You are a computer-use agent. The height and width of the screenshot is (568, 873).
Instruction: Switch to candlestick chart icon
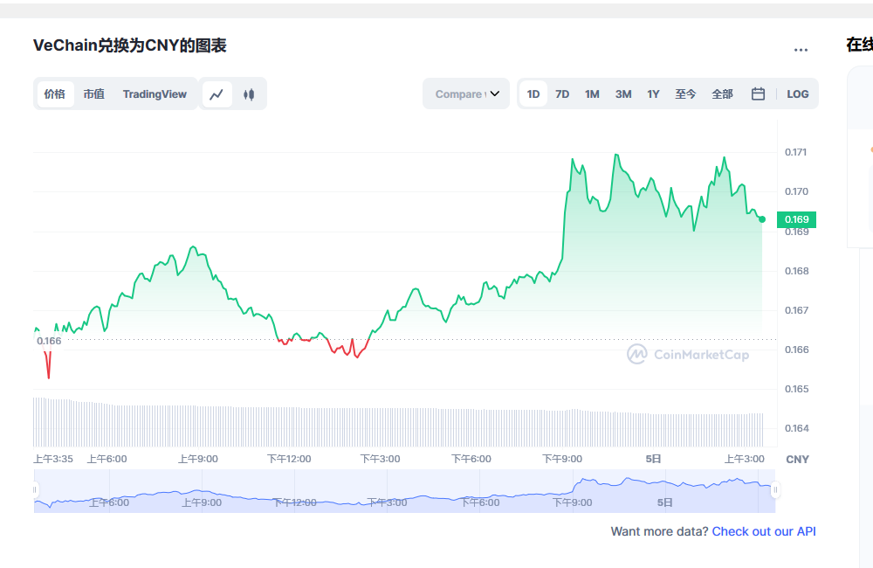249,94
